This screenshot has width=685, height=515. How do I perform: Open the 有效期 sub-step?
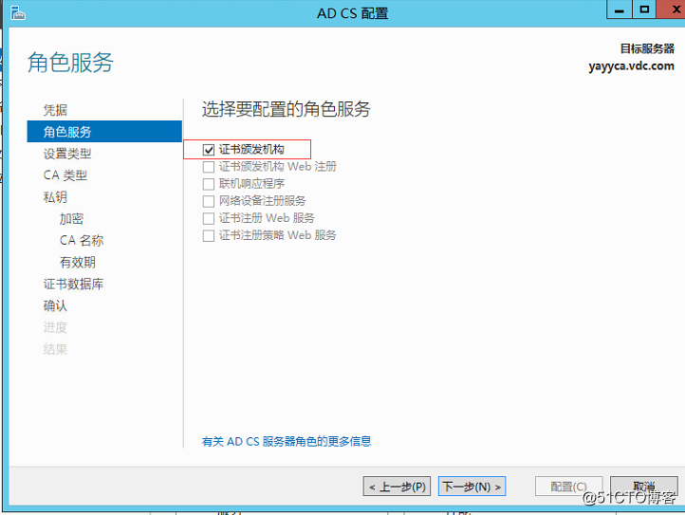coord(78,262)
